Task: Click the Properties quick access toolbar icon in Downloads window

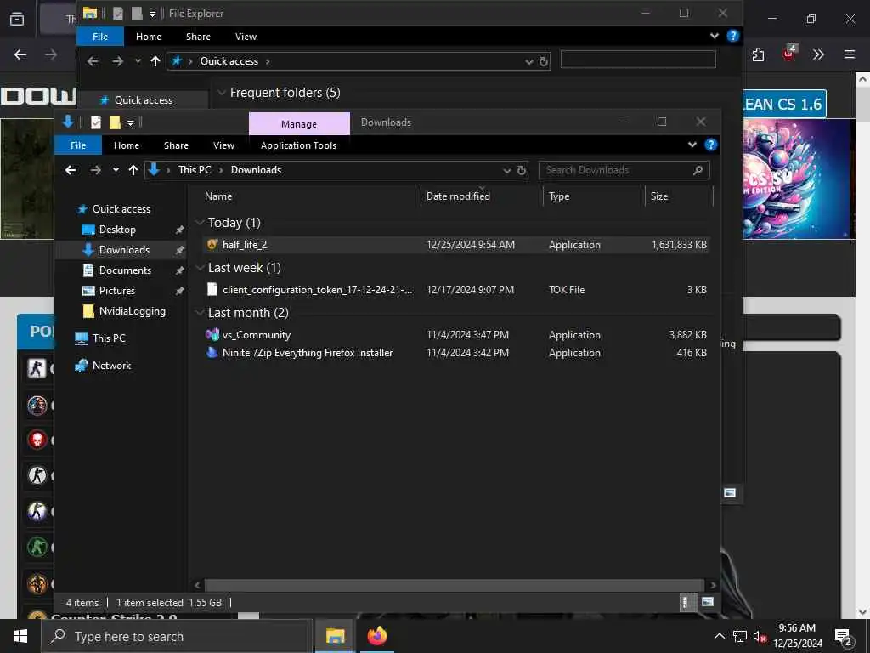Action: [96, 122]
